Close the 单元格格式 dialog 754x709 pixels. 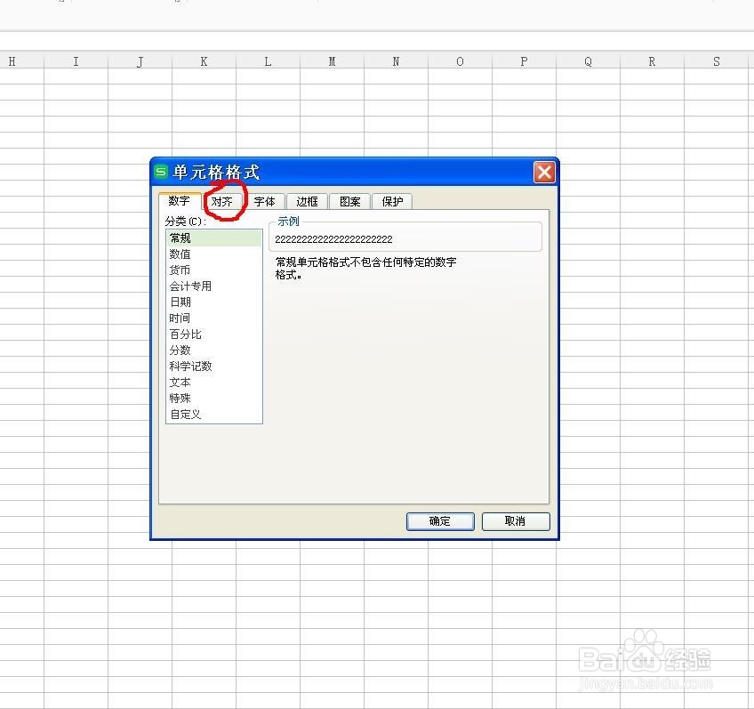point(544,172)
